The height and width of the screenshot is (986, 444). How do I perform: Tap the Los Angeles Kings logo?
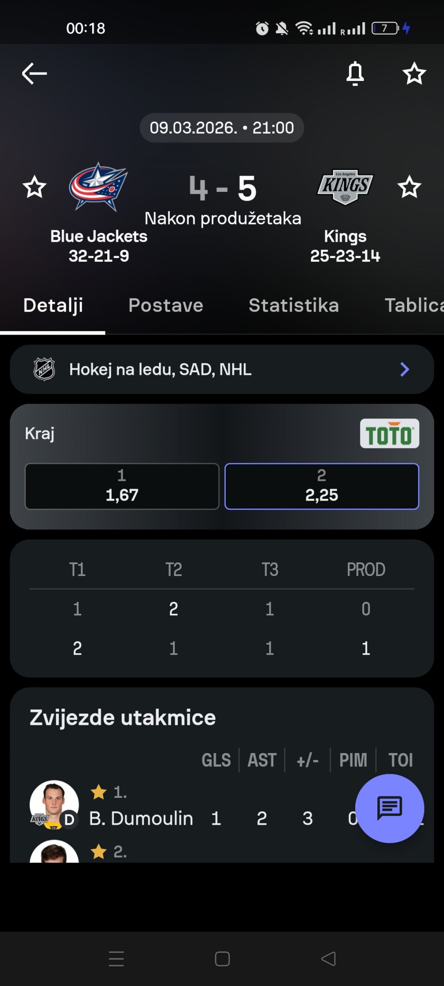345,187
